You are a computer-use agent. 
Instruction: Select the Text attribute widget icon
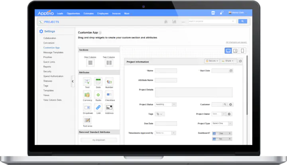[87, 82]
